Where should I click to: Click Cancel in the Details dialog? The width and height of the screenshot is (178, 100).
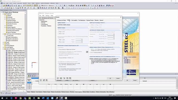[x=118, y=78]
